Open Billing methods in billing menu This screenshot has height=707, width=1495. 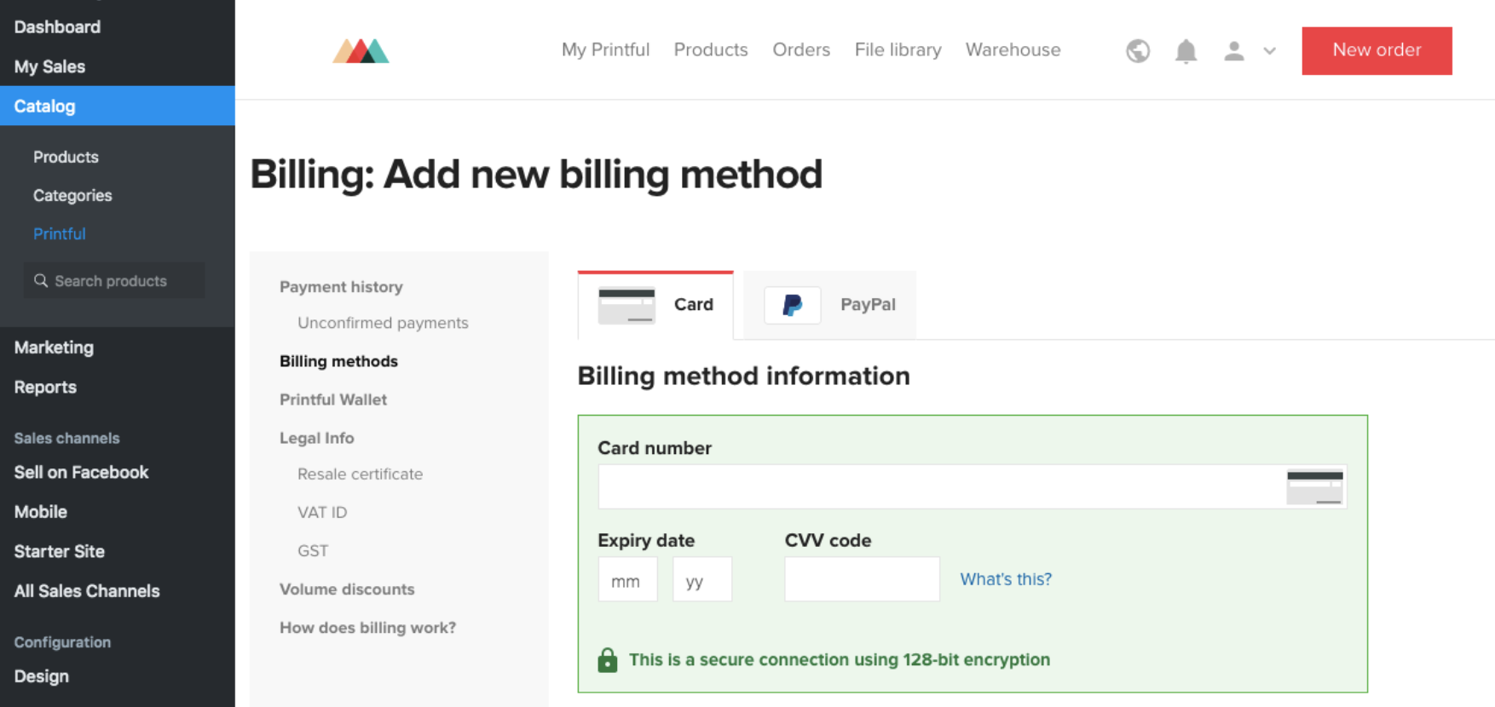click(x=338, y=361)
